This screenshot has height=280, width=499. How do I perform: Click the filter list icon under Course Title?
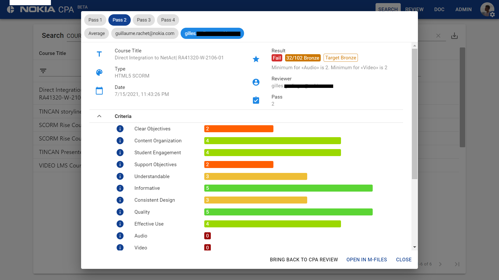click(x=43, y=71)
